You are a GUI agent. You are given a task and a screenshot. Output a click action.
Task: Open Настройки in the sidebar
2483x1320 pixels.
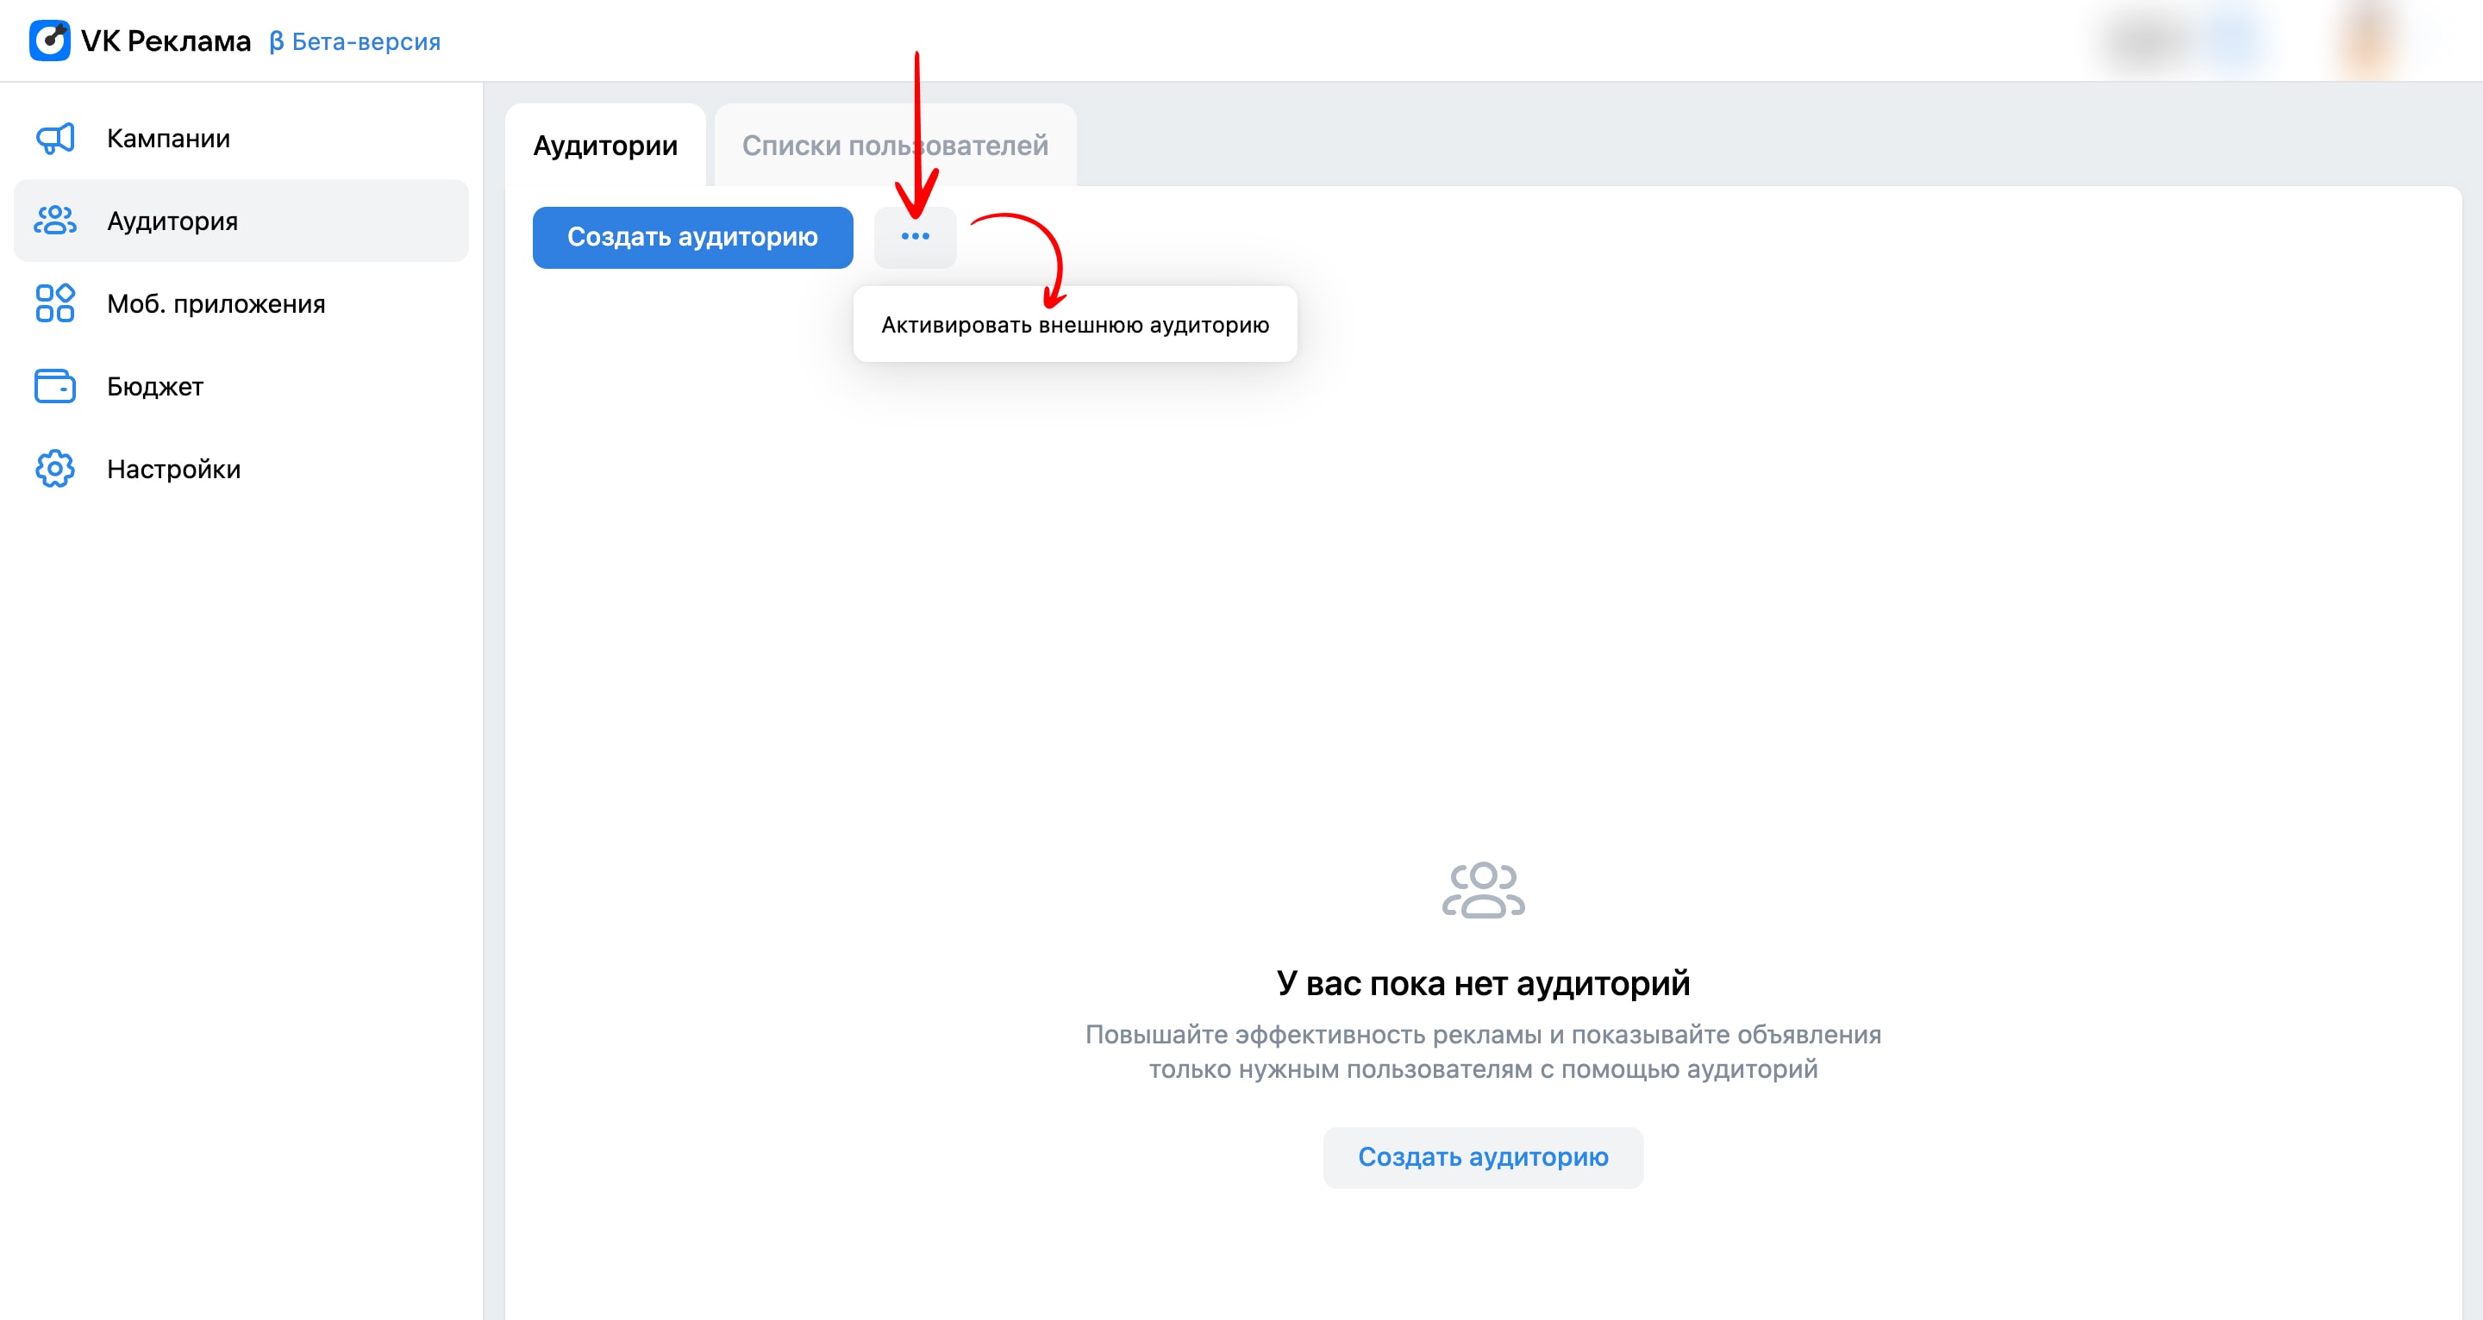click(x=241, y=470)
